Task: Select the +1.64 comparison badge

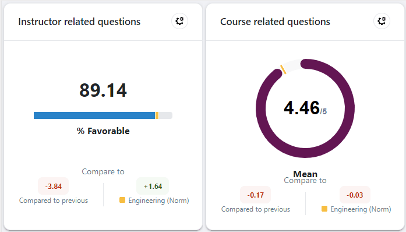Action: click(153, 186)
